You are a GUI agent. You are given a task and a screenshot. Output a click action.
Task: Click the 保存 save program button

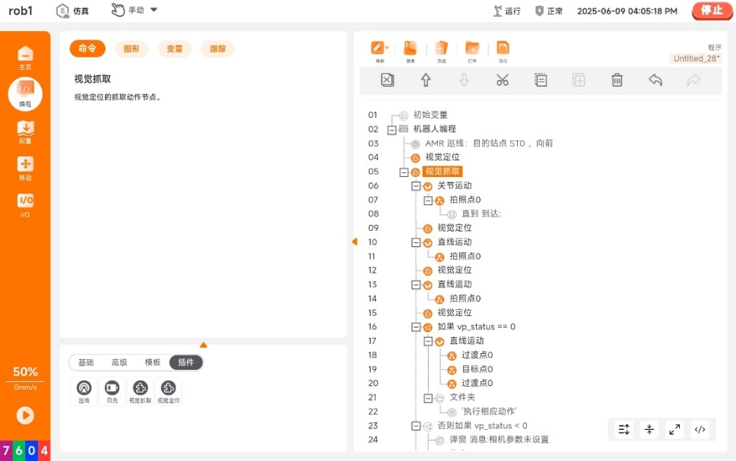point(503,50)
